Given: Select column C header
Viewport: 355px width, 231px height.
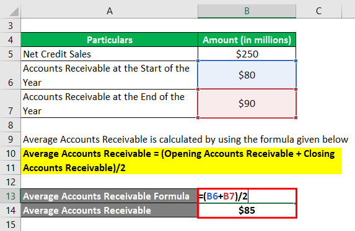Looking at the screenshot, I should tap(318, 11).
